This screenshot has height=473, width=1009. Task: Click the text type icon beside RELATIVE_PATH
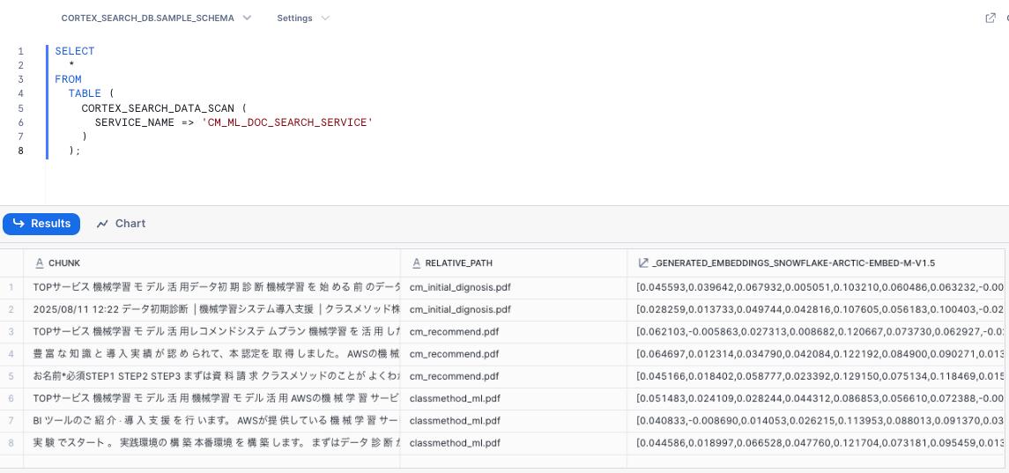click(416, 262)
